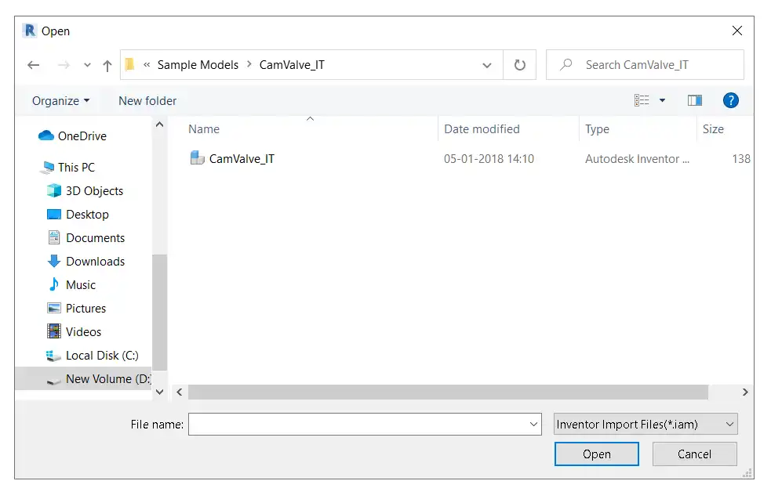Select 3D Objects folder in sidebar

point(94,191)
